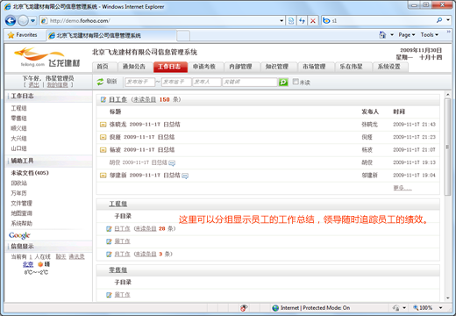
Task: Open the 倪瑶 2009-11-17 日总结 entry
Action: pyautogui.click(x=142, y=137)
